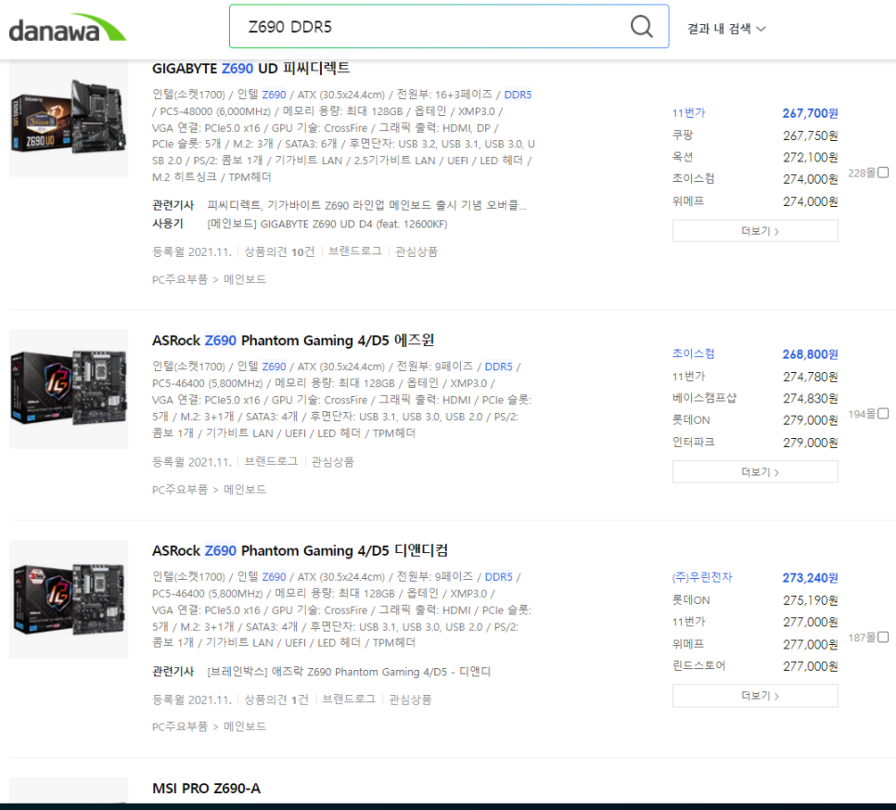This screenshot has width=896, height=810.
Task: Open ASRock Z690 Phantom Gaming 4/D5 에즈윈 title
Action: [x=293, y=341]
